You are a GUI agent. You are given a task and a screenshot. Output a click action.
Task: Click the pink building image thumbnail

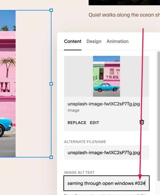click(106, 76)
